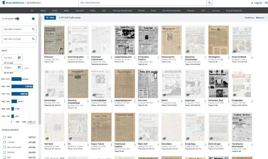The image size is (268, 159).
Task: Switch to the Kart tab
Action: click(104, 11)
